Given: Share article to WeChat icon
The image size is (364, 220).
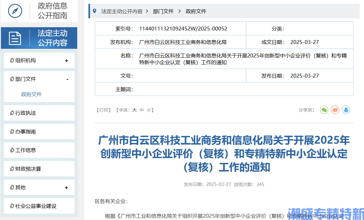Looking at the screenshot, I should click(x=324, y=110).
